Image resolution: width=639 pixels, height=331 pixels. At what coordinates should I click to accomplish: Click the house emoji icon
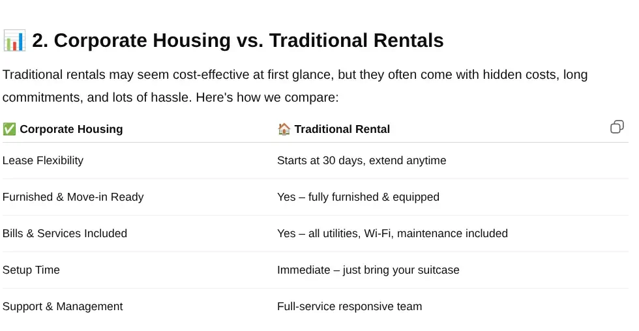coord(284,129)
